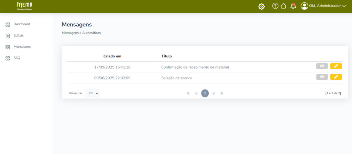352x154 pixels.
Task: Click the user avatar icon
Action: click(304, 6)
